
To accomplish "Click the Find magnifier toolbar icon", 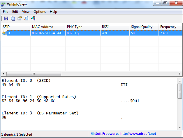I will [x=27, y=18].
